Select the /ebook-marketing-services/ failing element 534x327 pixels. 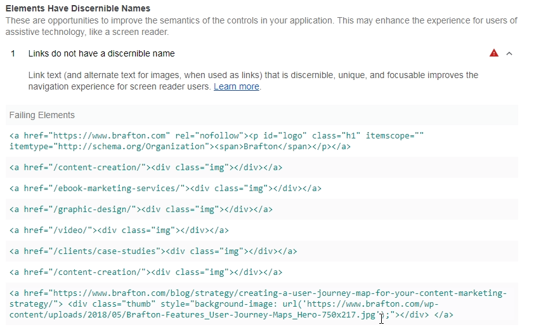coord(165,188)
